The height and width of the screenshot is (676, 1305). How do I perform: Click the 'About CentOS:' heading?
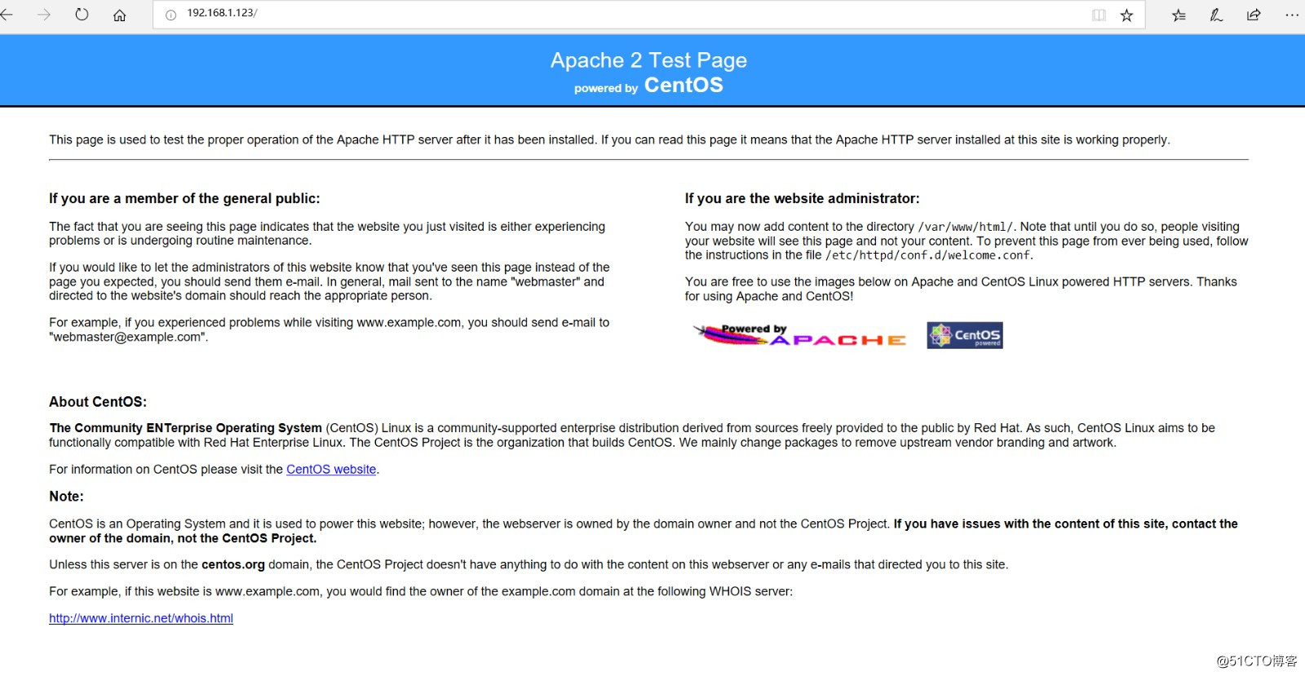click(98, 402)
